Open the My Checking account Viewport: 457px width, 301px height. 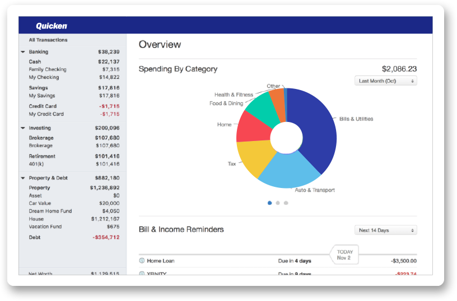74,77
